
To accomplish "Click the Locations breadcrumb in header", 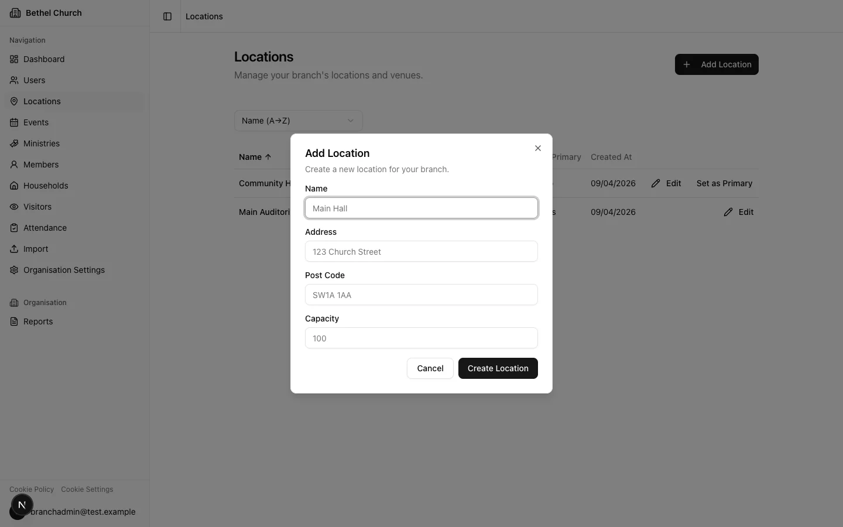I will pos(204,16).
